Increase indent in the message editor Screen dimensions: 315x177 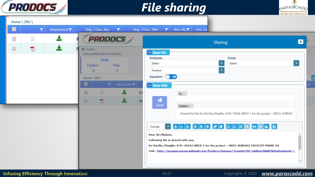click(x=241, y=127)
